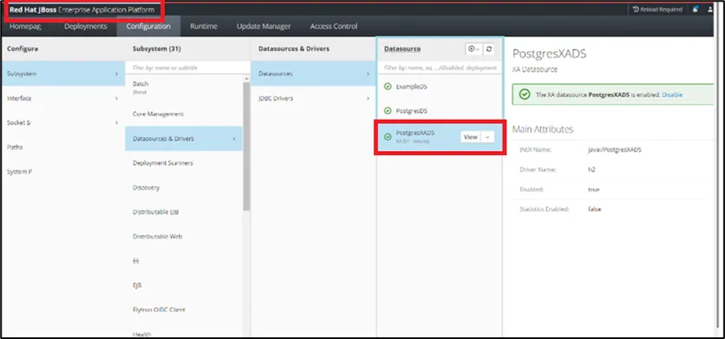The image size is (725, 339).
Task: Select the Batch subsystem
Action: click(x=184, y=88)
